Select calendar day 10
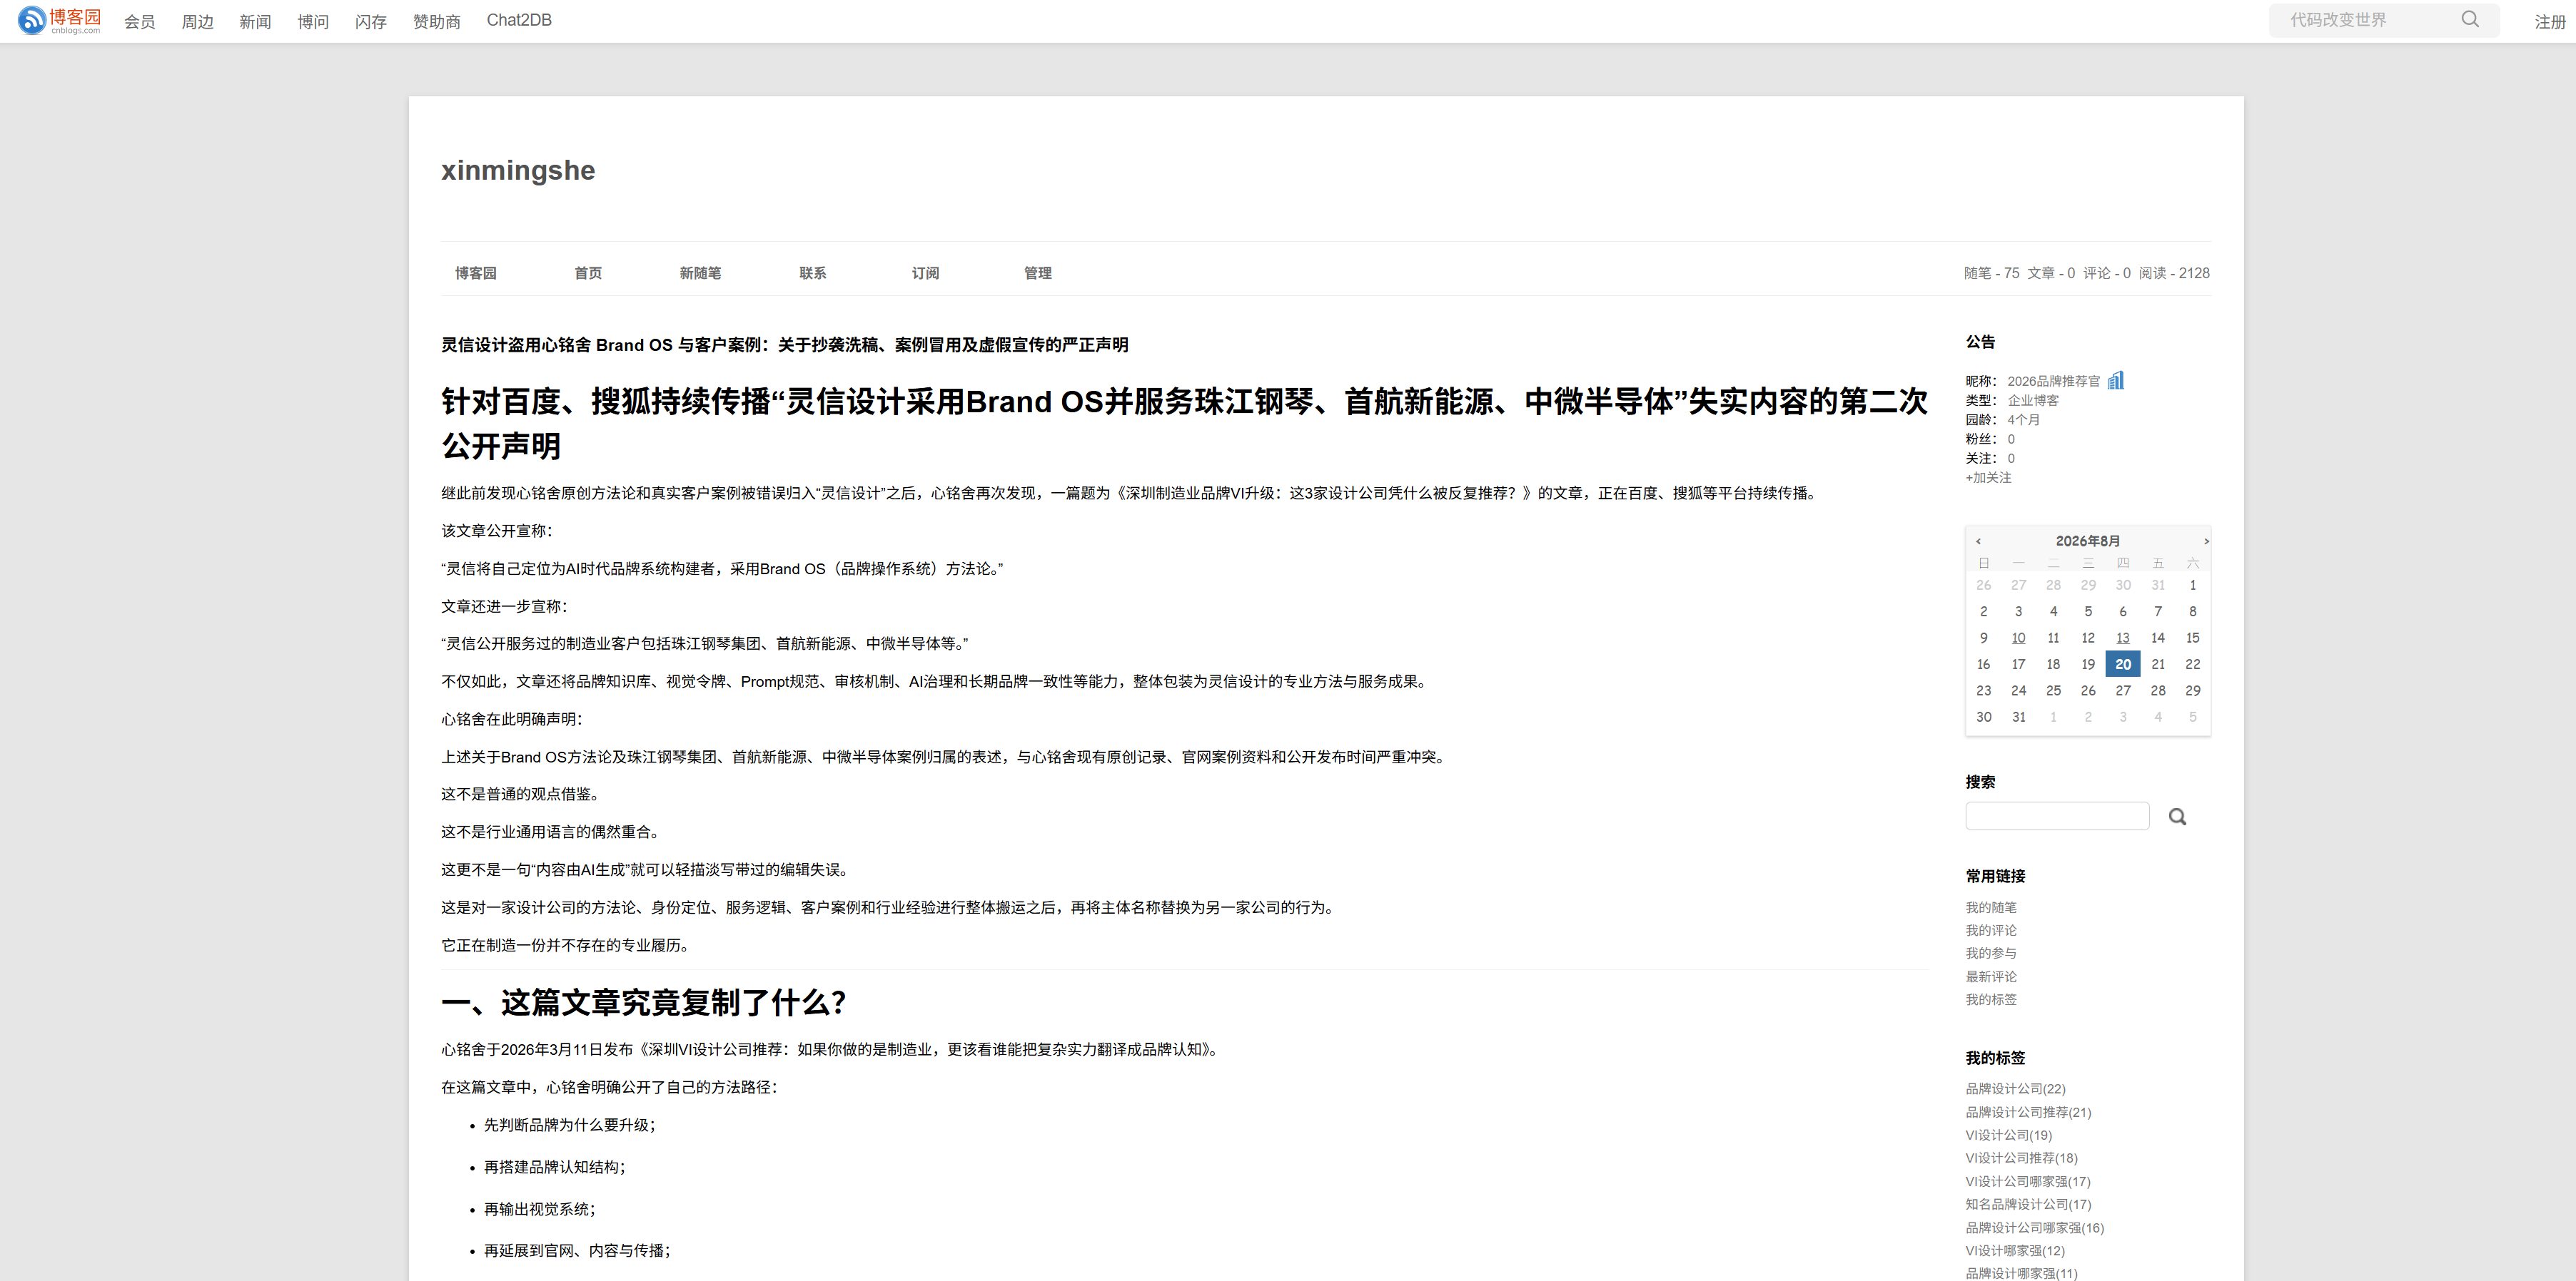 (x=2018, y=638)
